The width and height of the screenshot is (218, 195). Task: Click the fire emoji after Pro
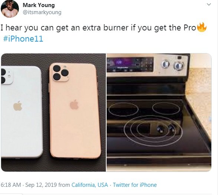[202, 27]
